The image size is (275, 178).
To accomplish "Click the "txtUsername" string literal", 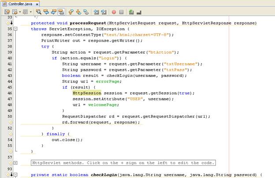I will click(x=181, y=64).
